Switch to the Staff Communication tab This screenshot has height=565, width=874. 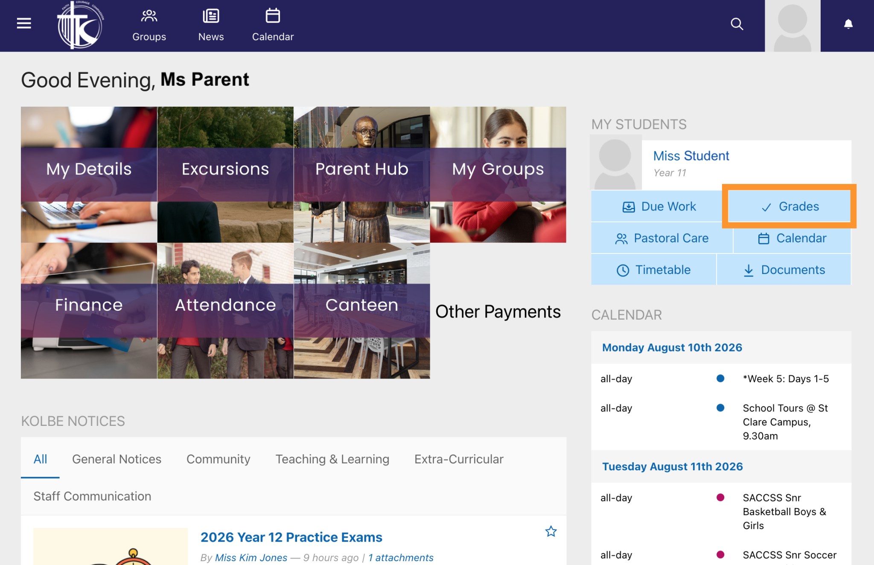coord(92,496)
